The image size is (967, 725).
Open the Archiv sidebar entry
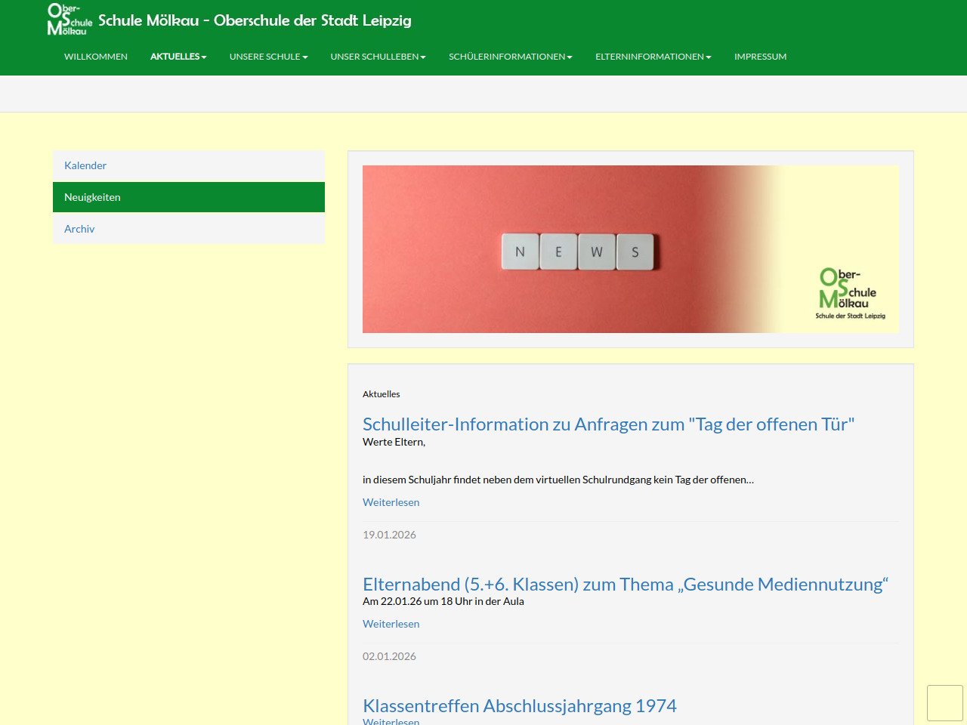79,229
